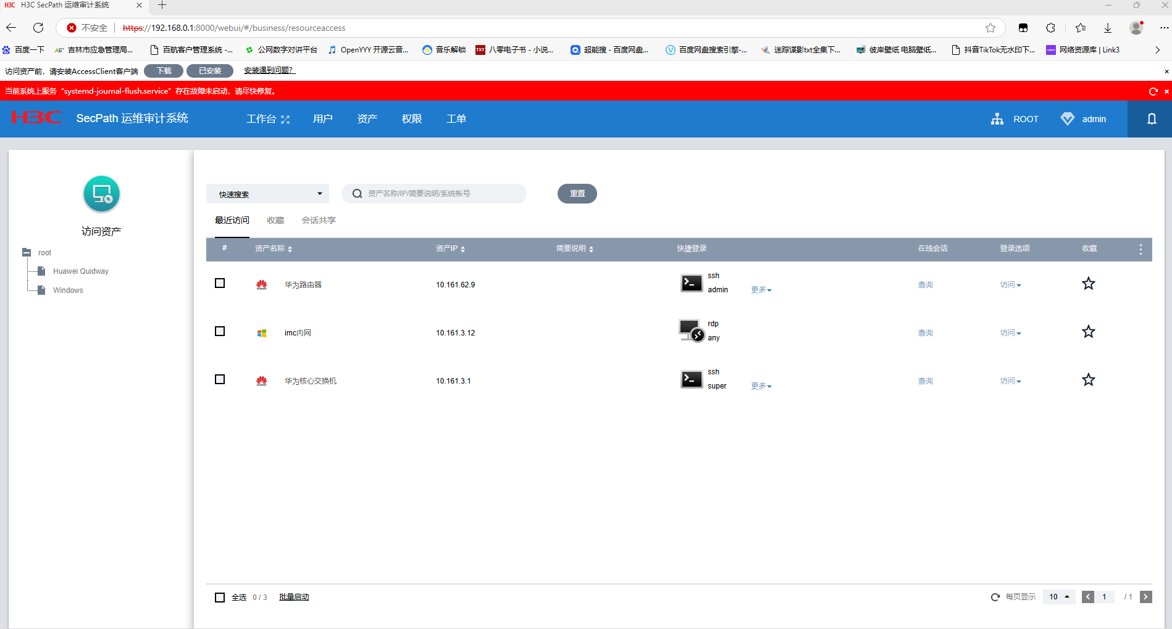Add this page to browser favorites
Viewport: 1172px width, 629px height.
coord(990,28)
